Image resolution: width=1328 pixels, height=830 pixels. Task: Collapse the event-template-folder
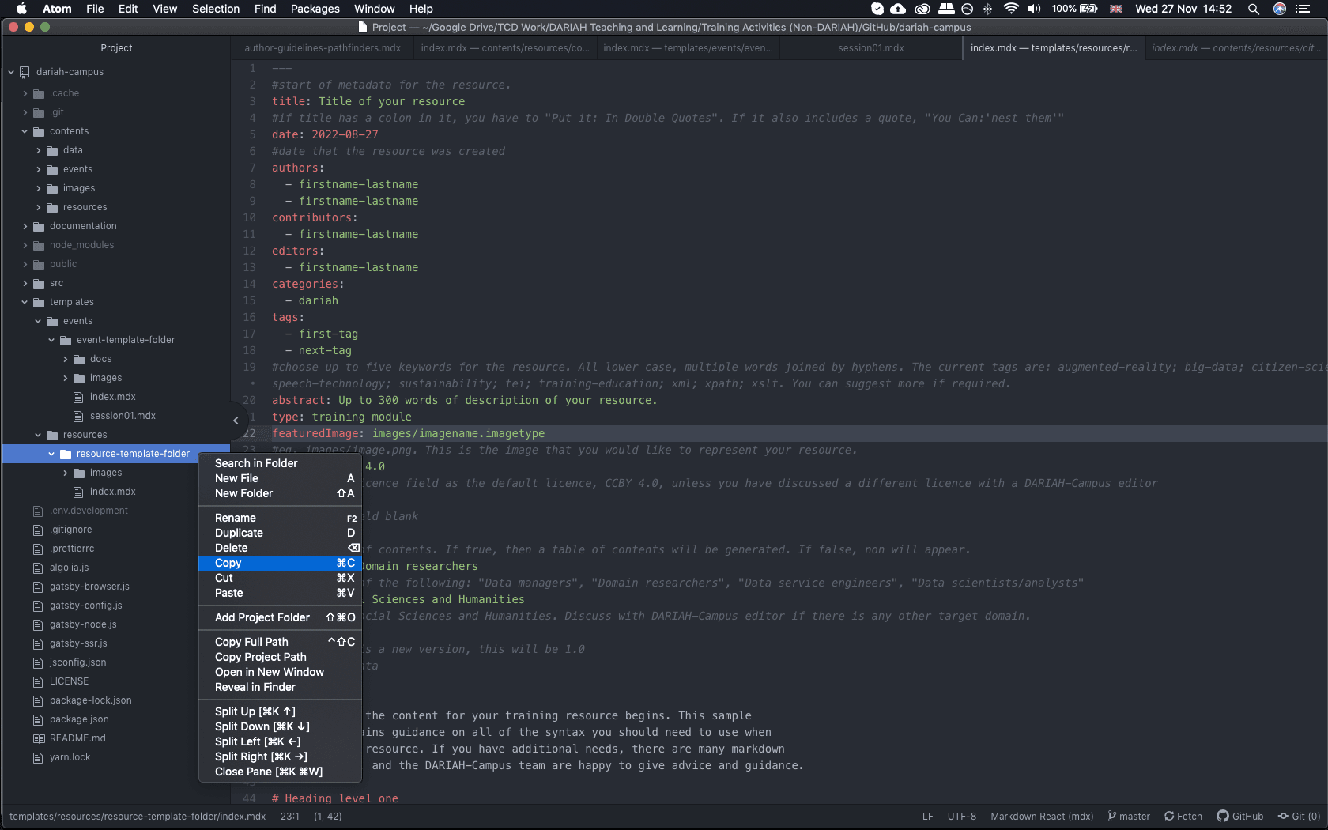pyautogui.click(x=50, y=340)
